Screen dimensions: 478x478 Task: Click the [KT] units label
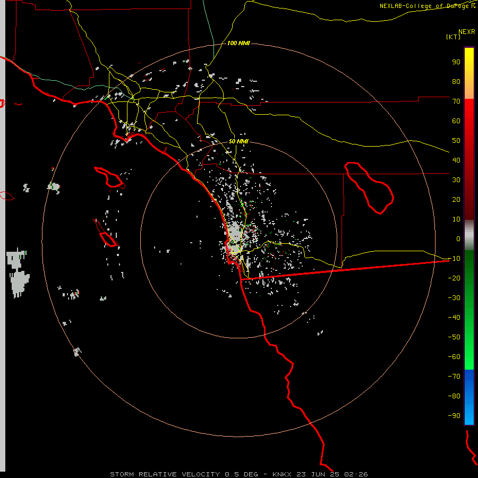point(454,37)
